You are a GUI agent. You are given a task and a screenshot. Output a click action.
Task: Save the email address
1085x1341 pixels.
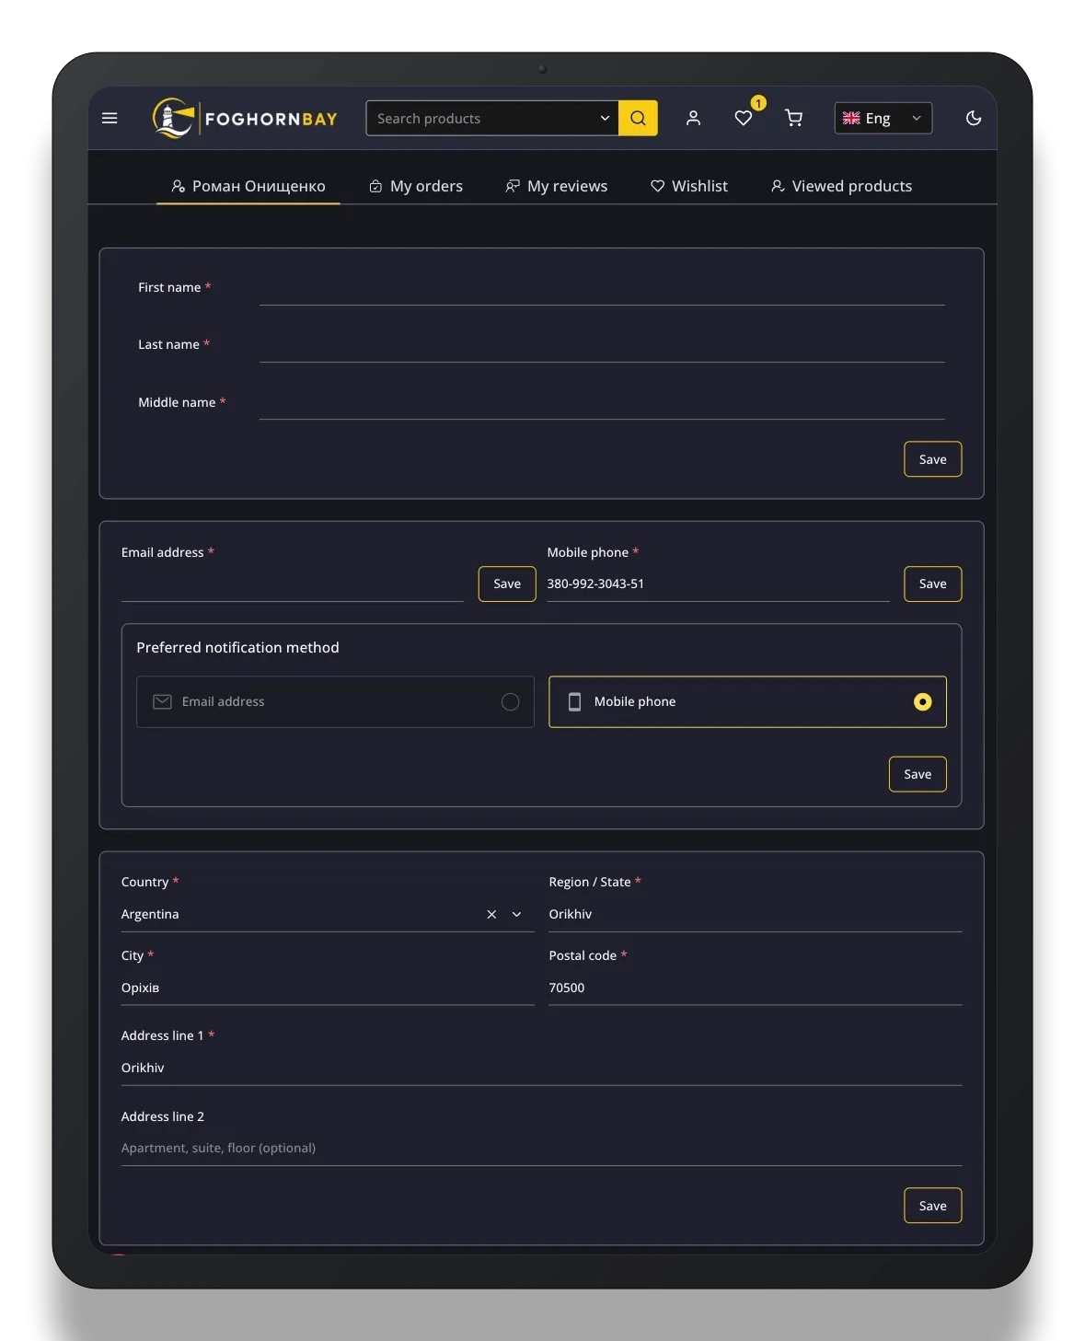coord(507,584)
